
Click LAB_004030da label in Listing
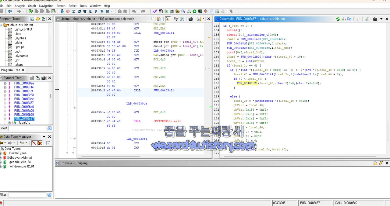[136, 104]
